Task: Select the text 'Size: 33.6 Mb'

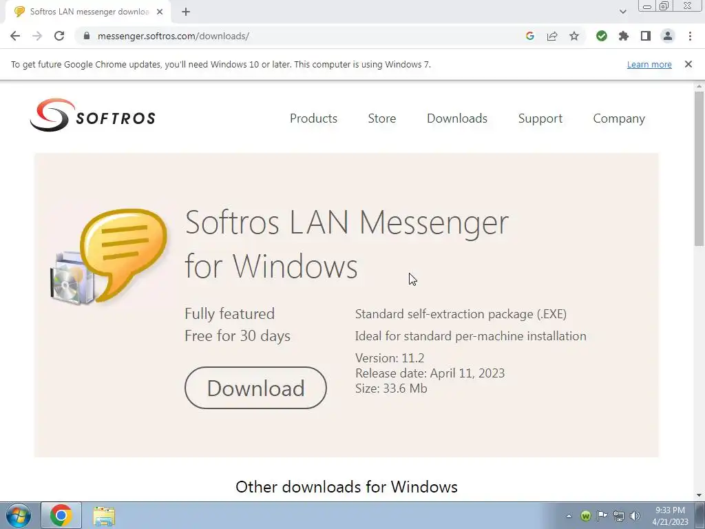Action: coord(391,388)
